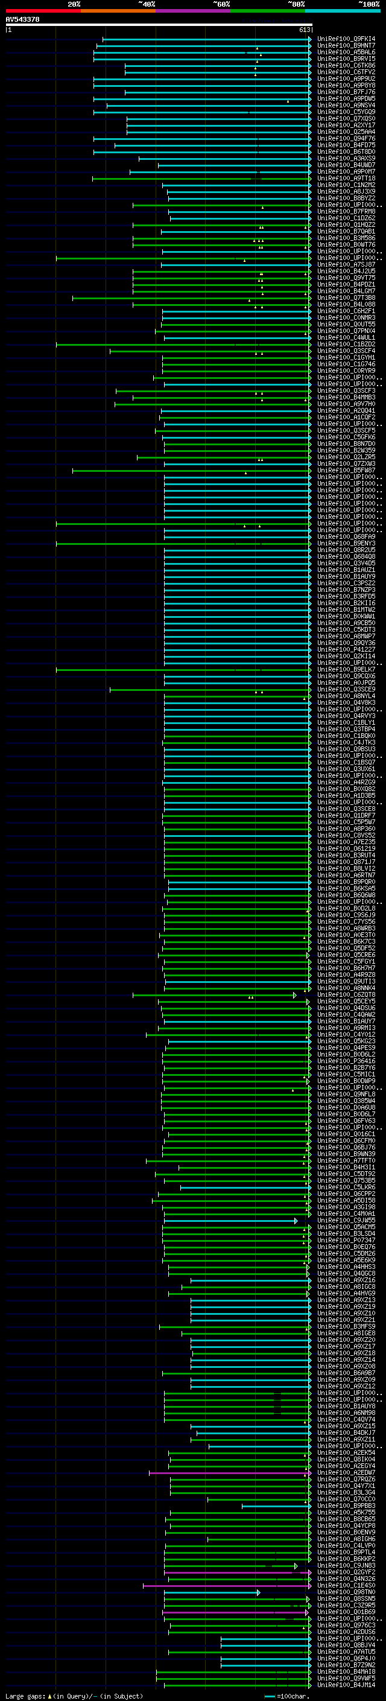386x1701 pixels.
Task: Click the ~100% cyan identity legend segment
Action: 343,11
